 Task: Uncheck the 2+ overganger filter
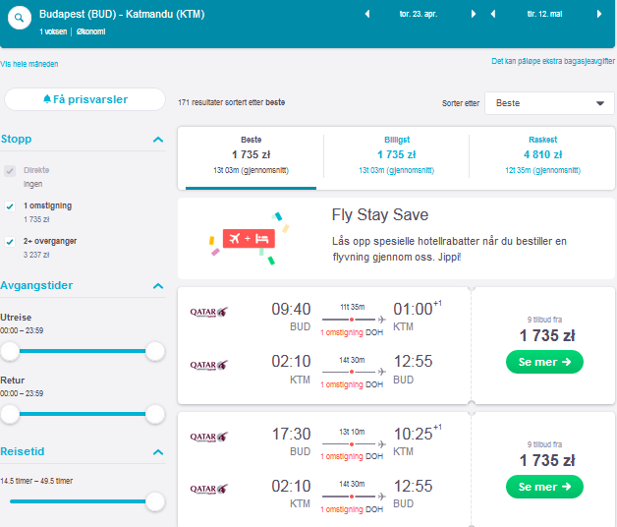click(10, 242)
